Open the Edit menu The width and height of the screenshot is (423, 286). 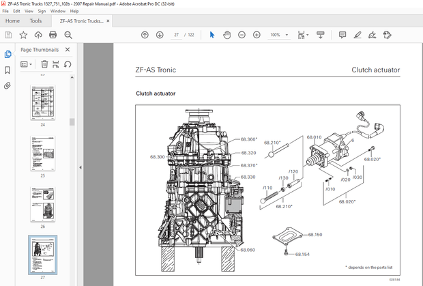pyautogui.click(x=16, y=11)
